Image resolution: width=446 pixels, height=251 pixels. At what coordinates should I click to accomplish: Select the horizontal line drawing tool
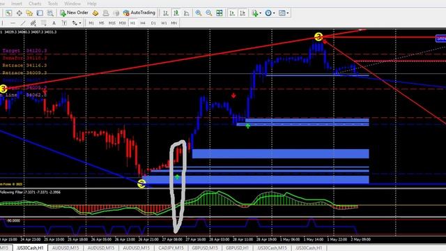(x=13, y=23)
